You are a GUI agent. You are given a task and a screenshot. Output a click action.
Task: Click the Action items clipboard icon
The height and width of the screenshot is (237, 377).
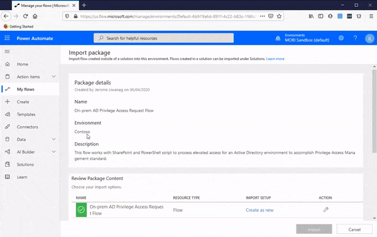tap(8, 76)
